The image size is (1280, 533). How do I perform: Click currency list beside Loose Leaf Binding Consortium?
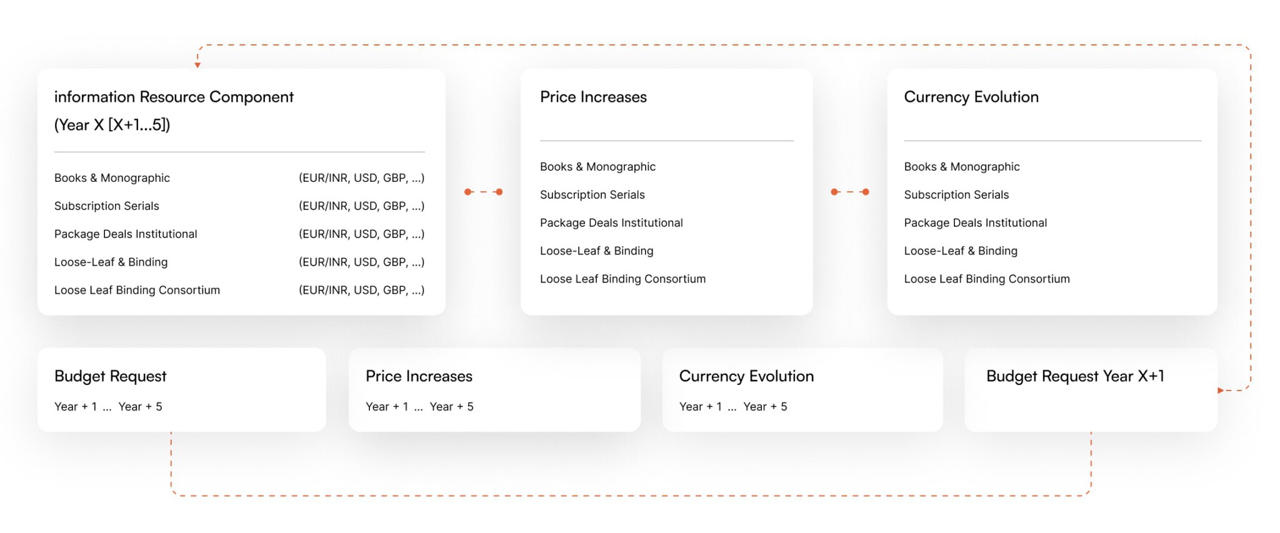361,291
